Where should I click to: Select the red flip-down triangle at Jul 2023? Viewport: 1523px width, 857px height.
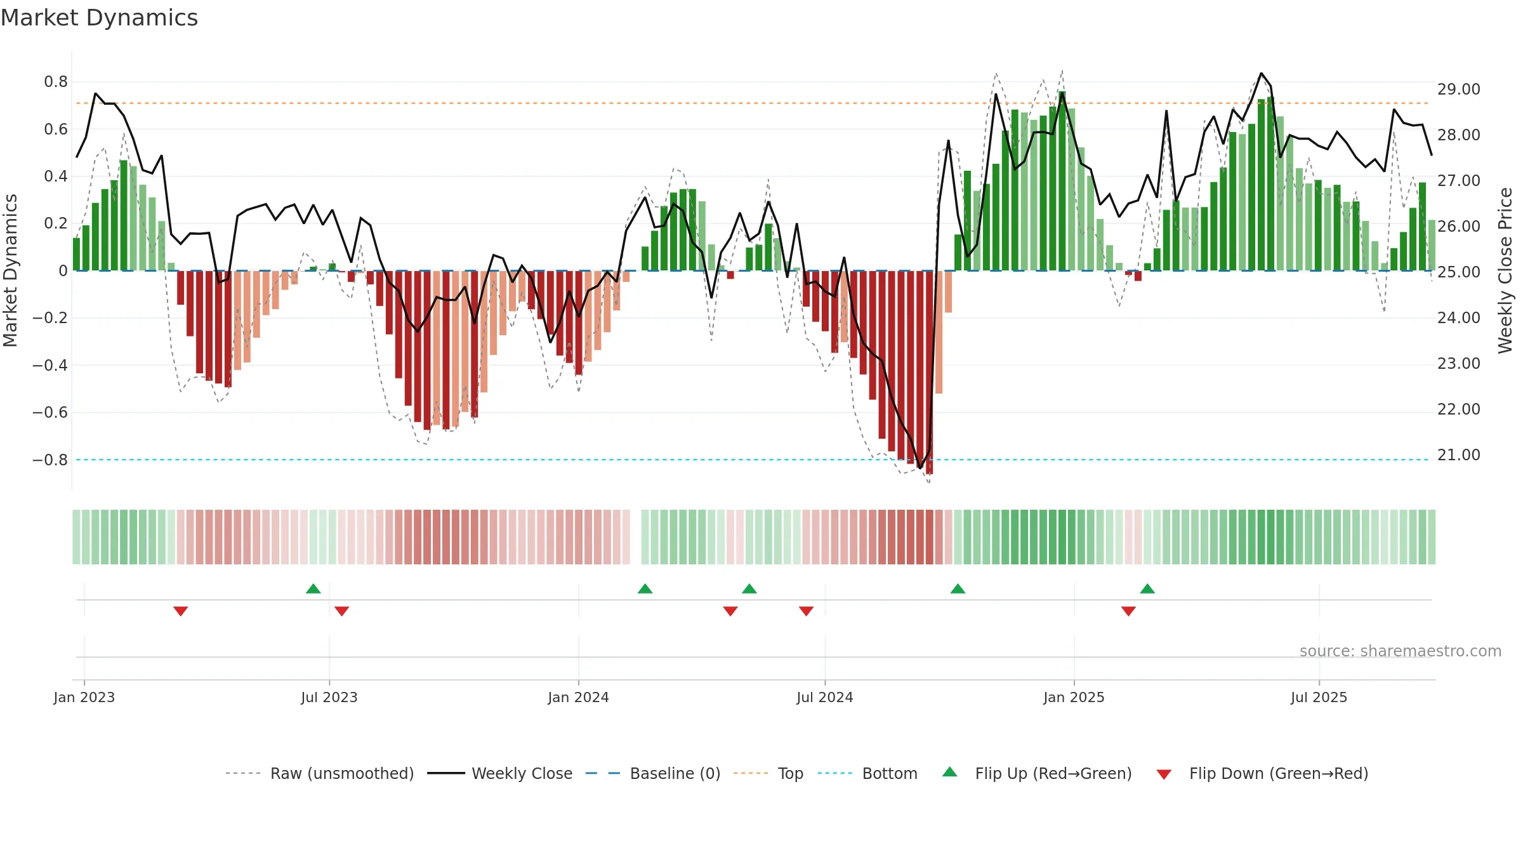tap(342, 611)
